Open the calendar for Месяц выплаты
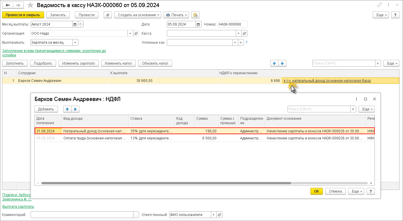 75,24
